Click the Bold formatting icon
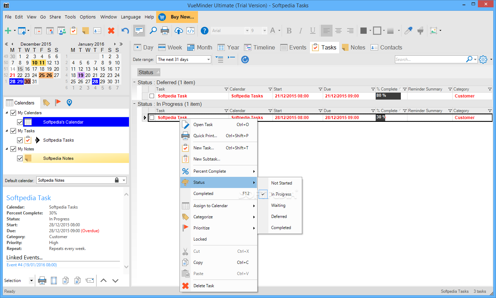This screenshot has width=496, height=298. tap(289, 31)
